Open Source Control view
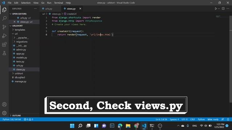 point(4,27)
